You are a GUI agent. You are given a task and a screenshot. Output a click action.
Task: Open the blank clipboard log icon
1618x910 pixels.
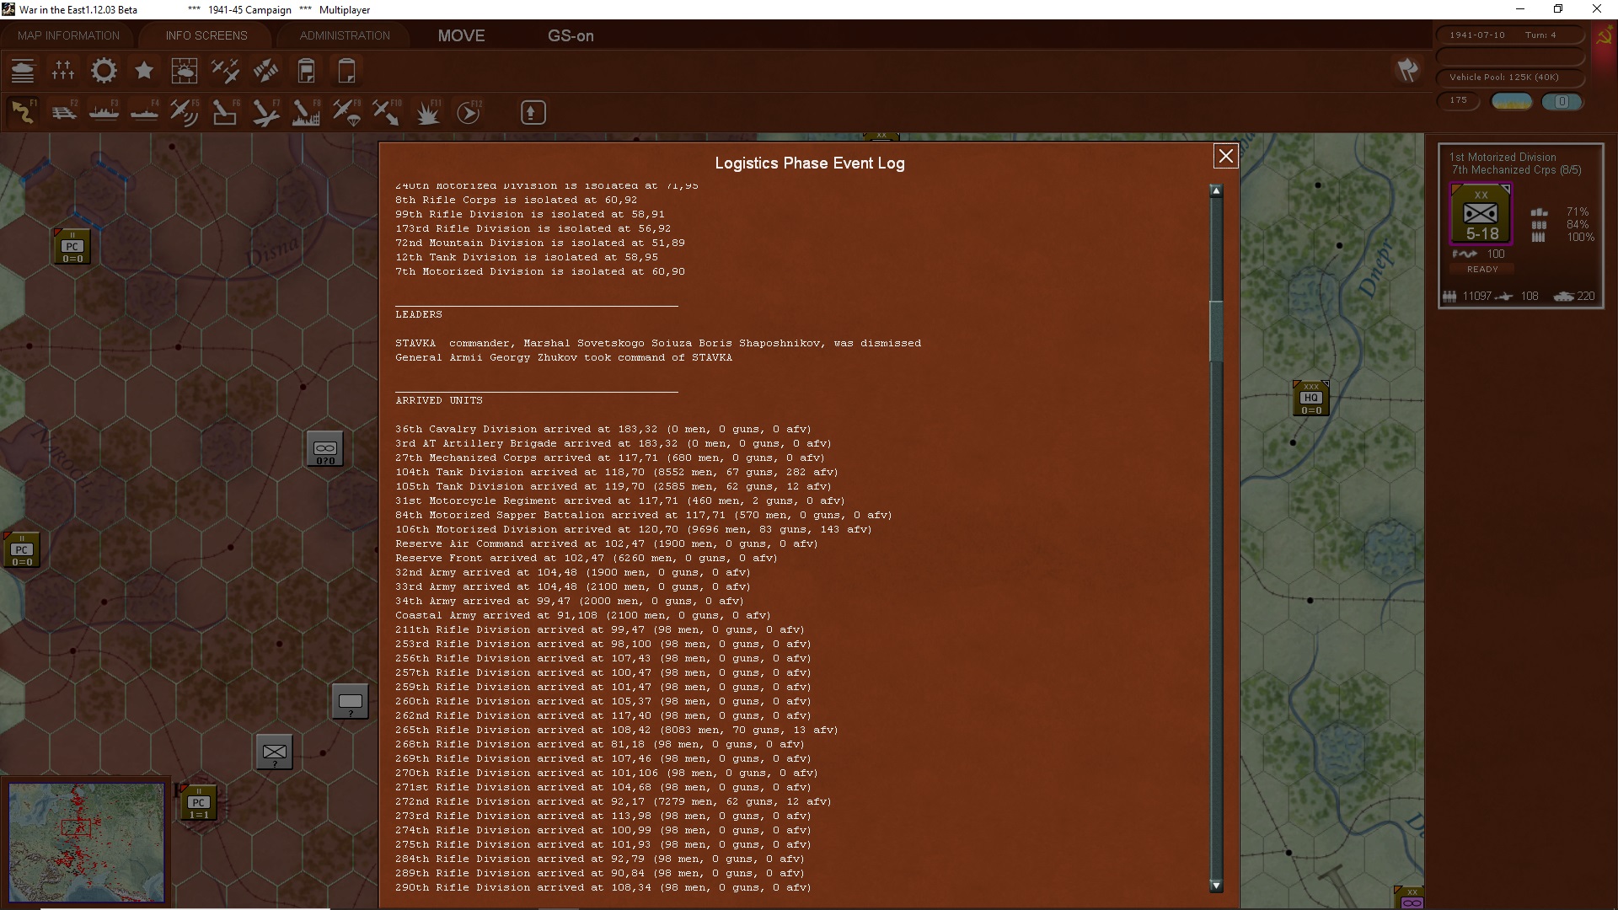point(346,71)
